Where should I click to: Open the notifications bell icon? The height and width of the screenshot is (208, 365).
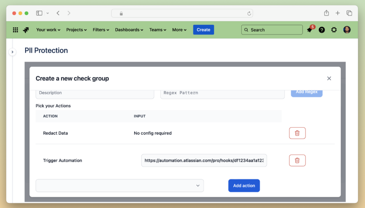(310, 30)
